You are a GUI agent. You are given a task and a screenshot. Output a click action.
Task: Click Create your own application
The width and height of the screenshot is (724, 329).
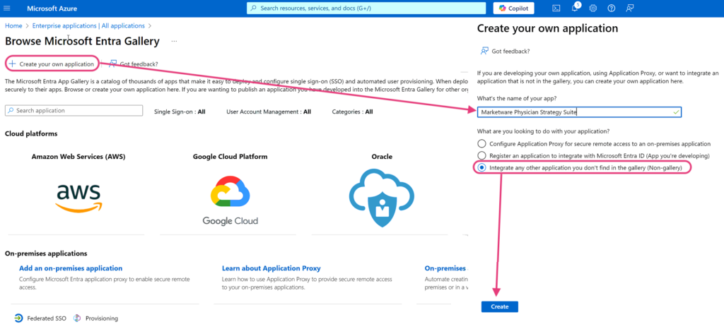pyautogui.click(x=52, y=64)
